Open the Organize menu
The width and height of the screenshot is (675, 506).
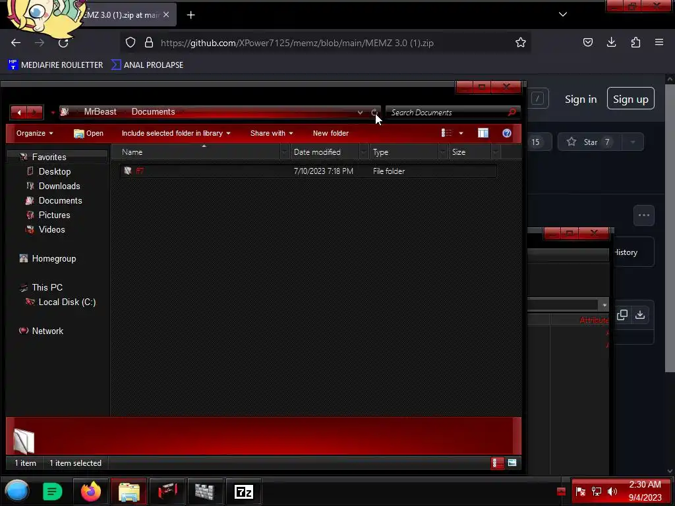pyautogui.click(x=35, y=133)
